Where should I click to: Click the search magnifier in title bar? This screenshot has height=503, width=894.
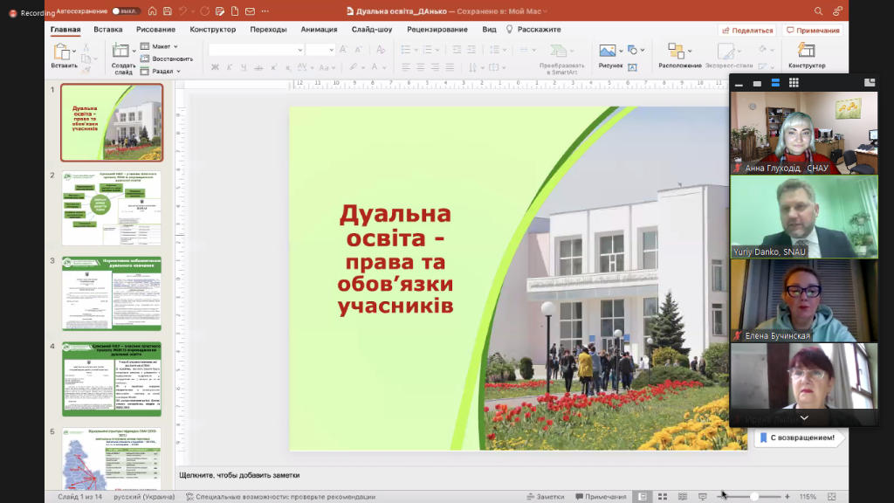click(x=818, y=11)
